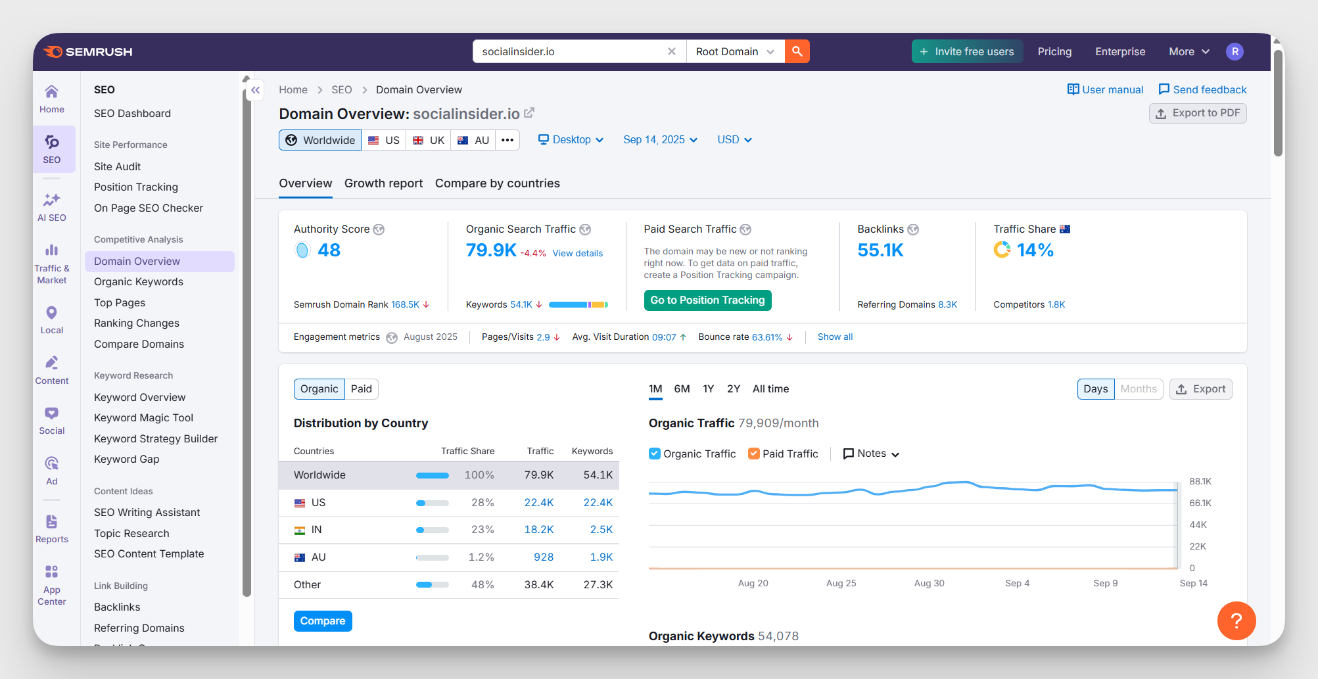This screenshot has width=1318, height=679.
Task: Click the orange help question button
Action: 1236,620
